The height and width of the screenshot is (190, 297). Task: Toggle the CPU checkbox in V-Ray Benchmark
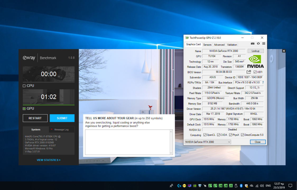coord(24,86)
